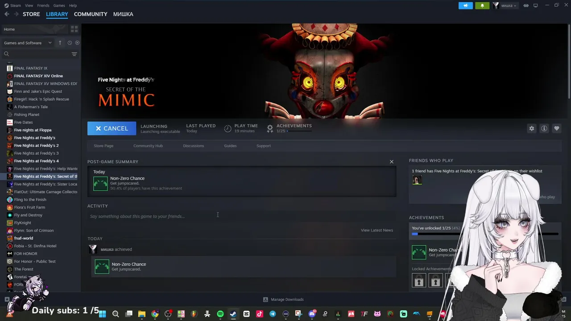
Task: Add game to favorites heart icon
Action: click(557, 128)
